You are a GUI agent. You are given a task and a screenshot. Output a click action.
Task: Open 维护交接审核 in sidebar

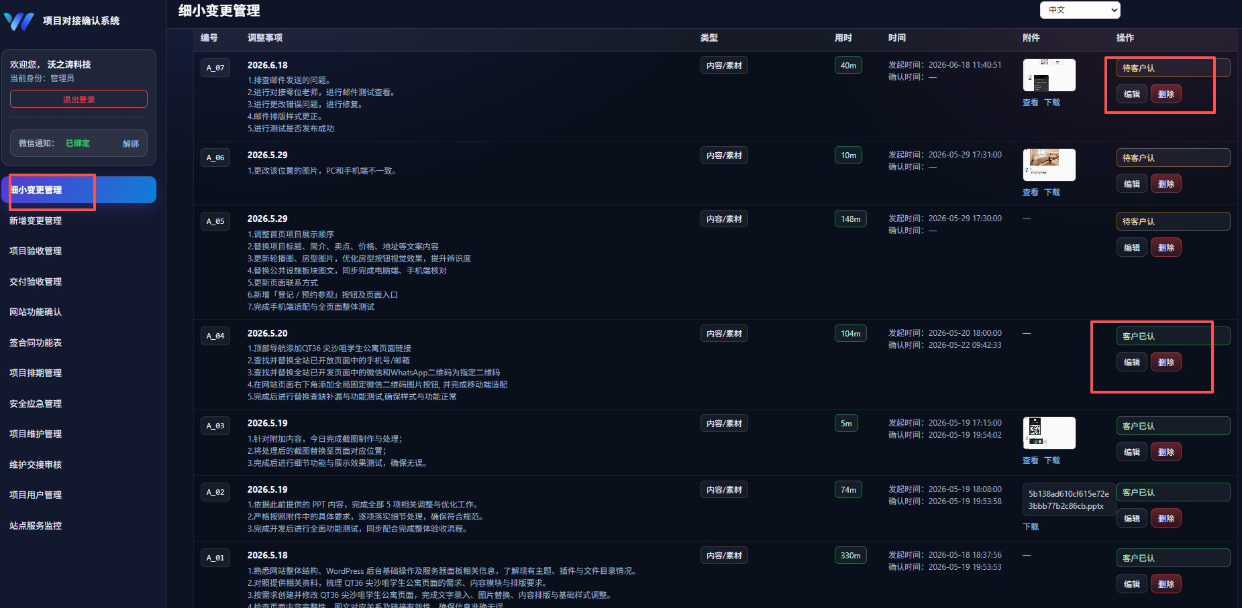(x=36, y=465)
